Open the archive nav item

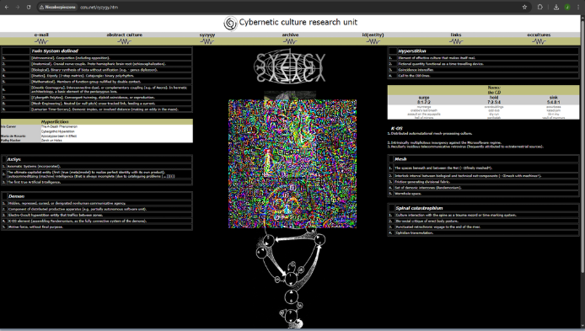point(290,35)
